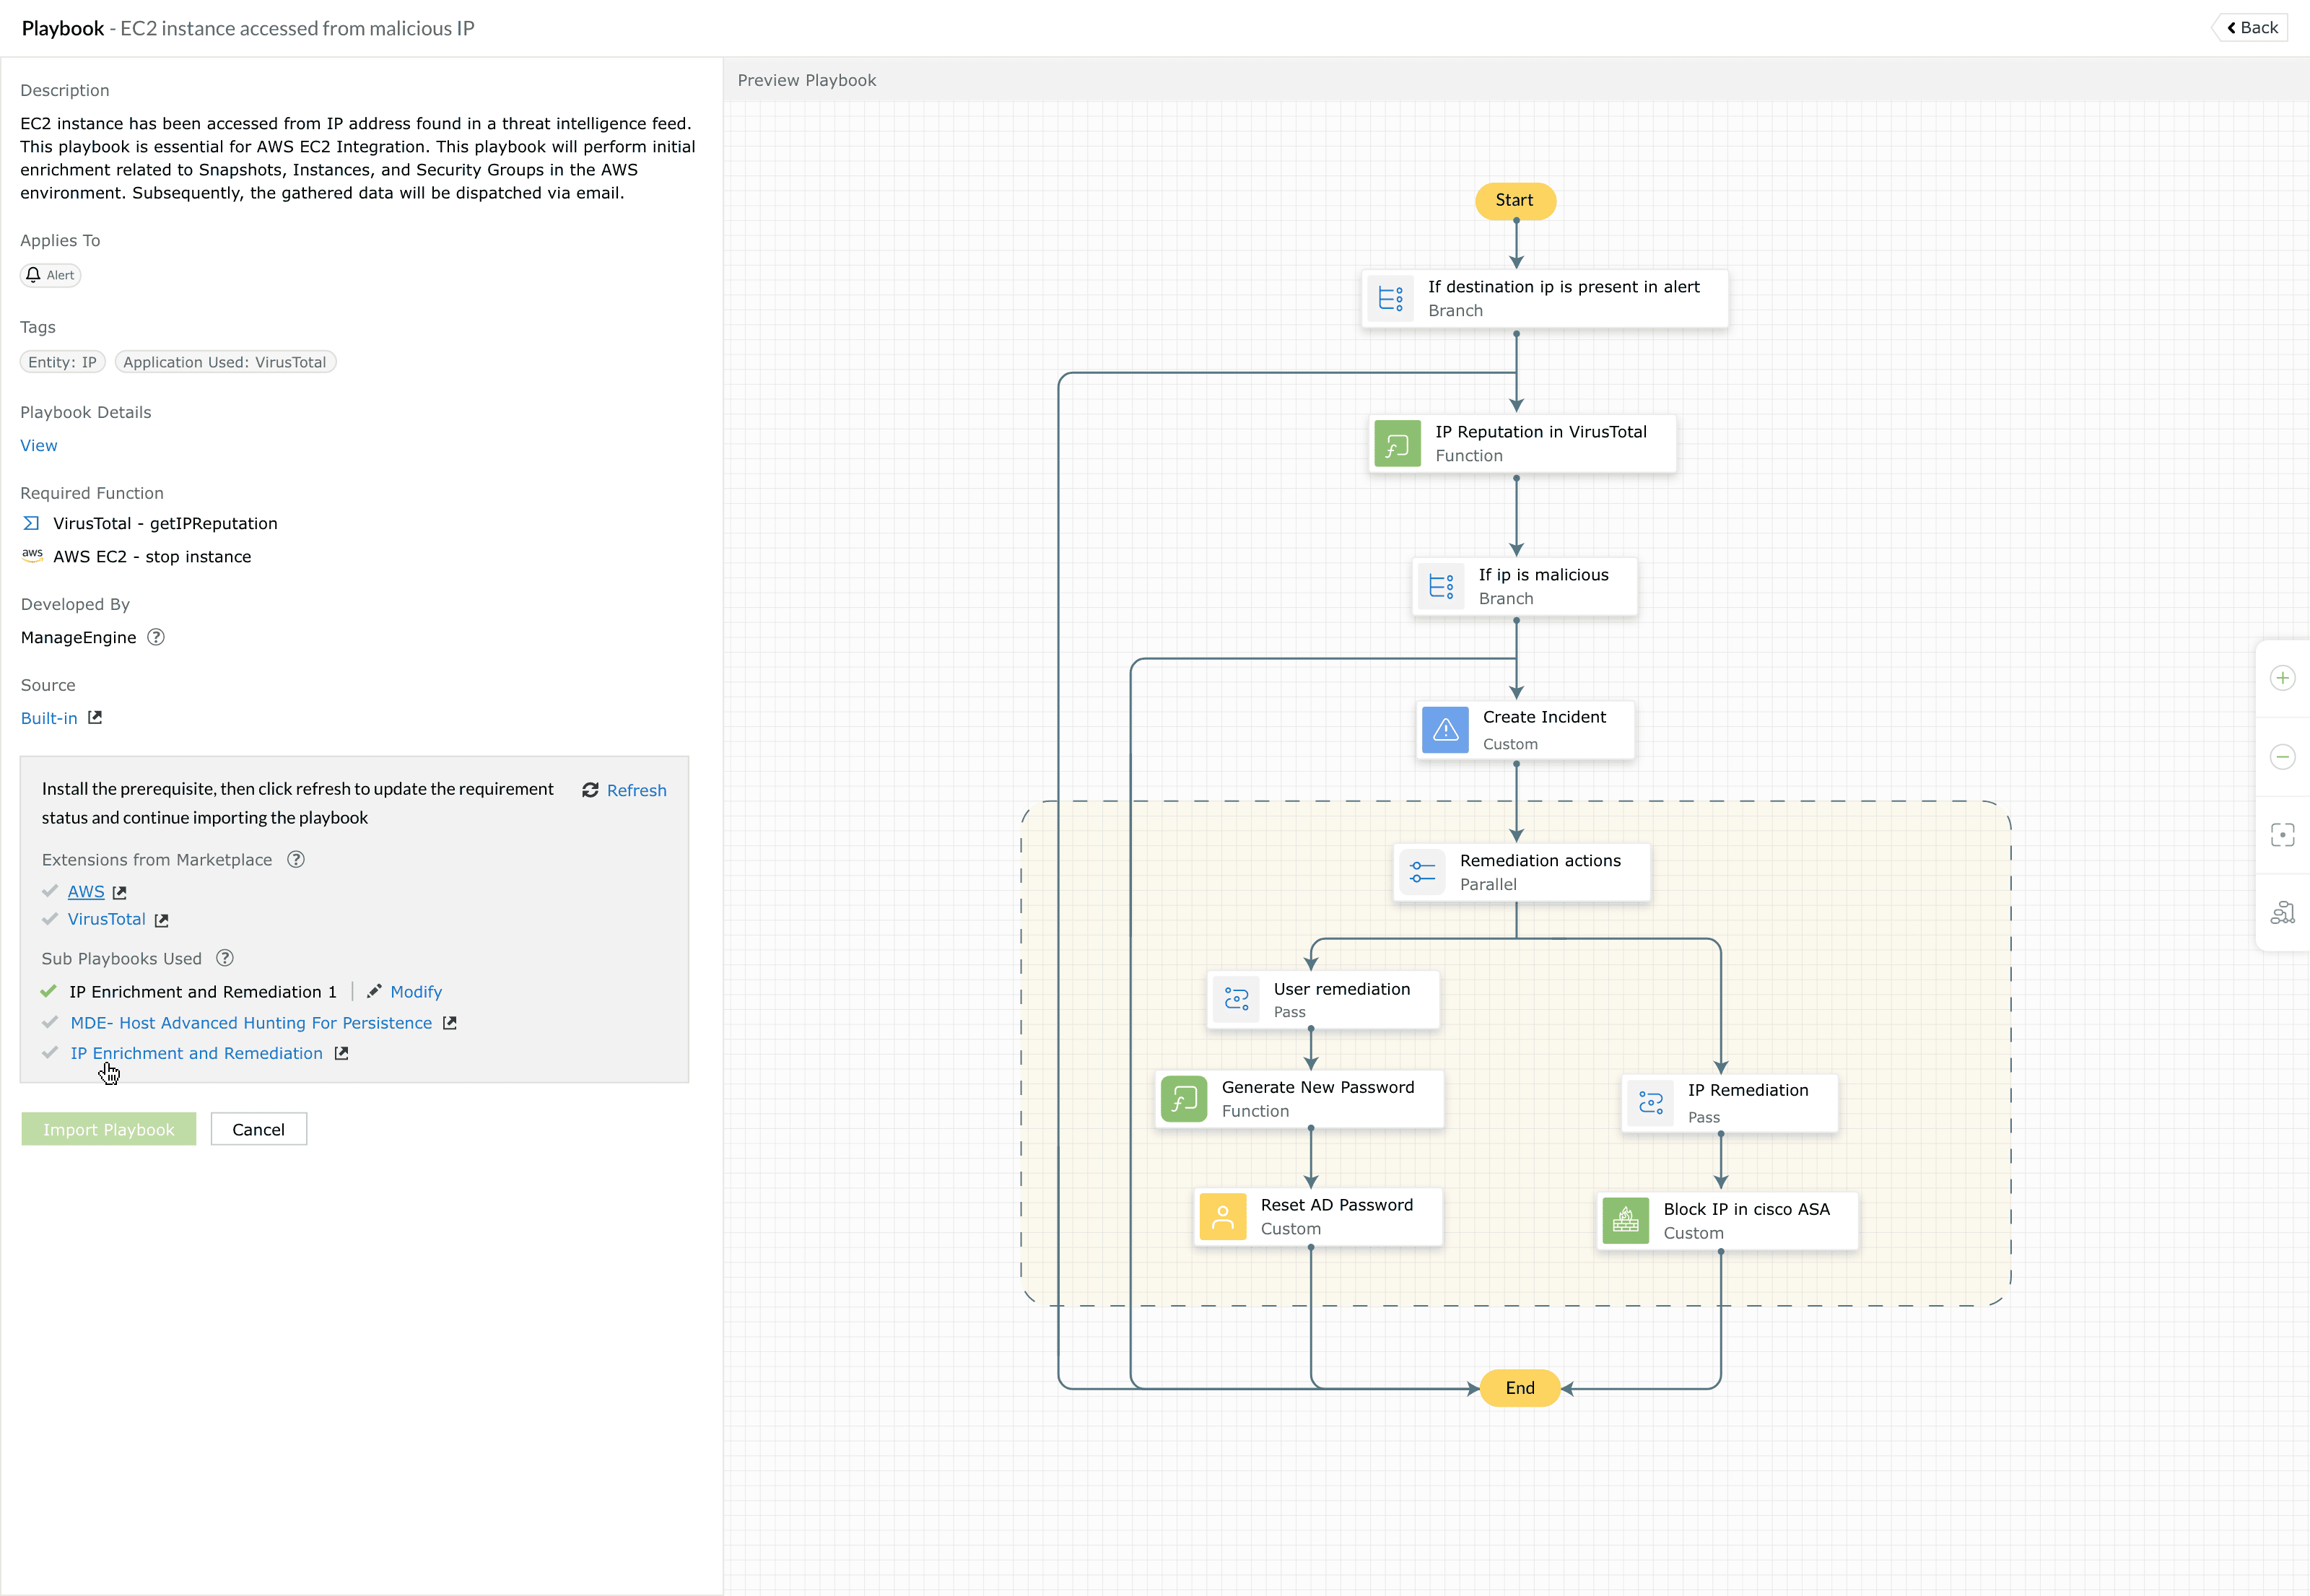Viewport: 2310px width, 1596px height.
Task: Click Modify for IP Enrichment and Remediation 1
Action: tap(416, 992)
